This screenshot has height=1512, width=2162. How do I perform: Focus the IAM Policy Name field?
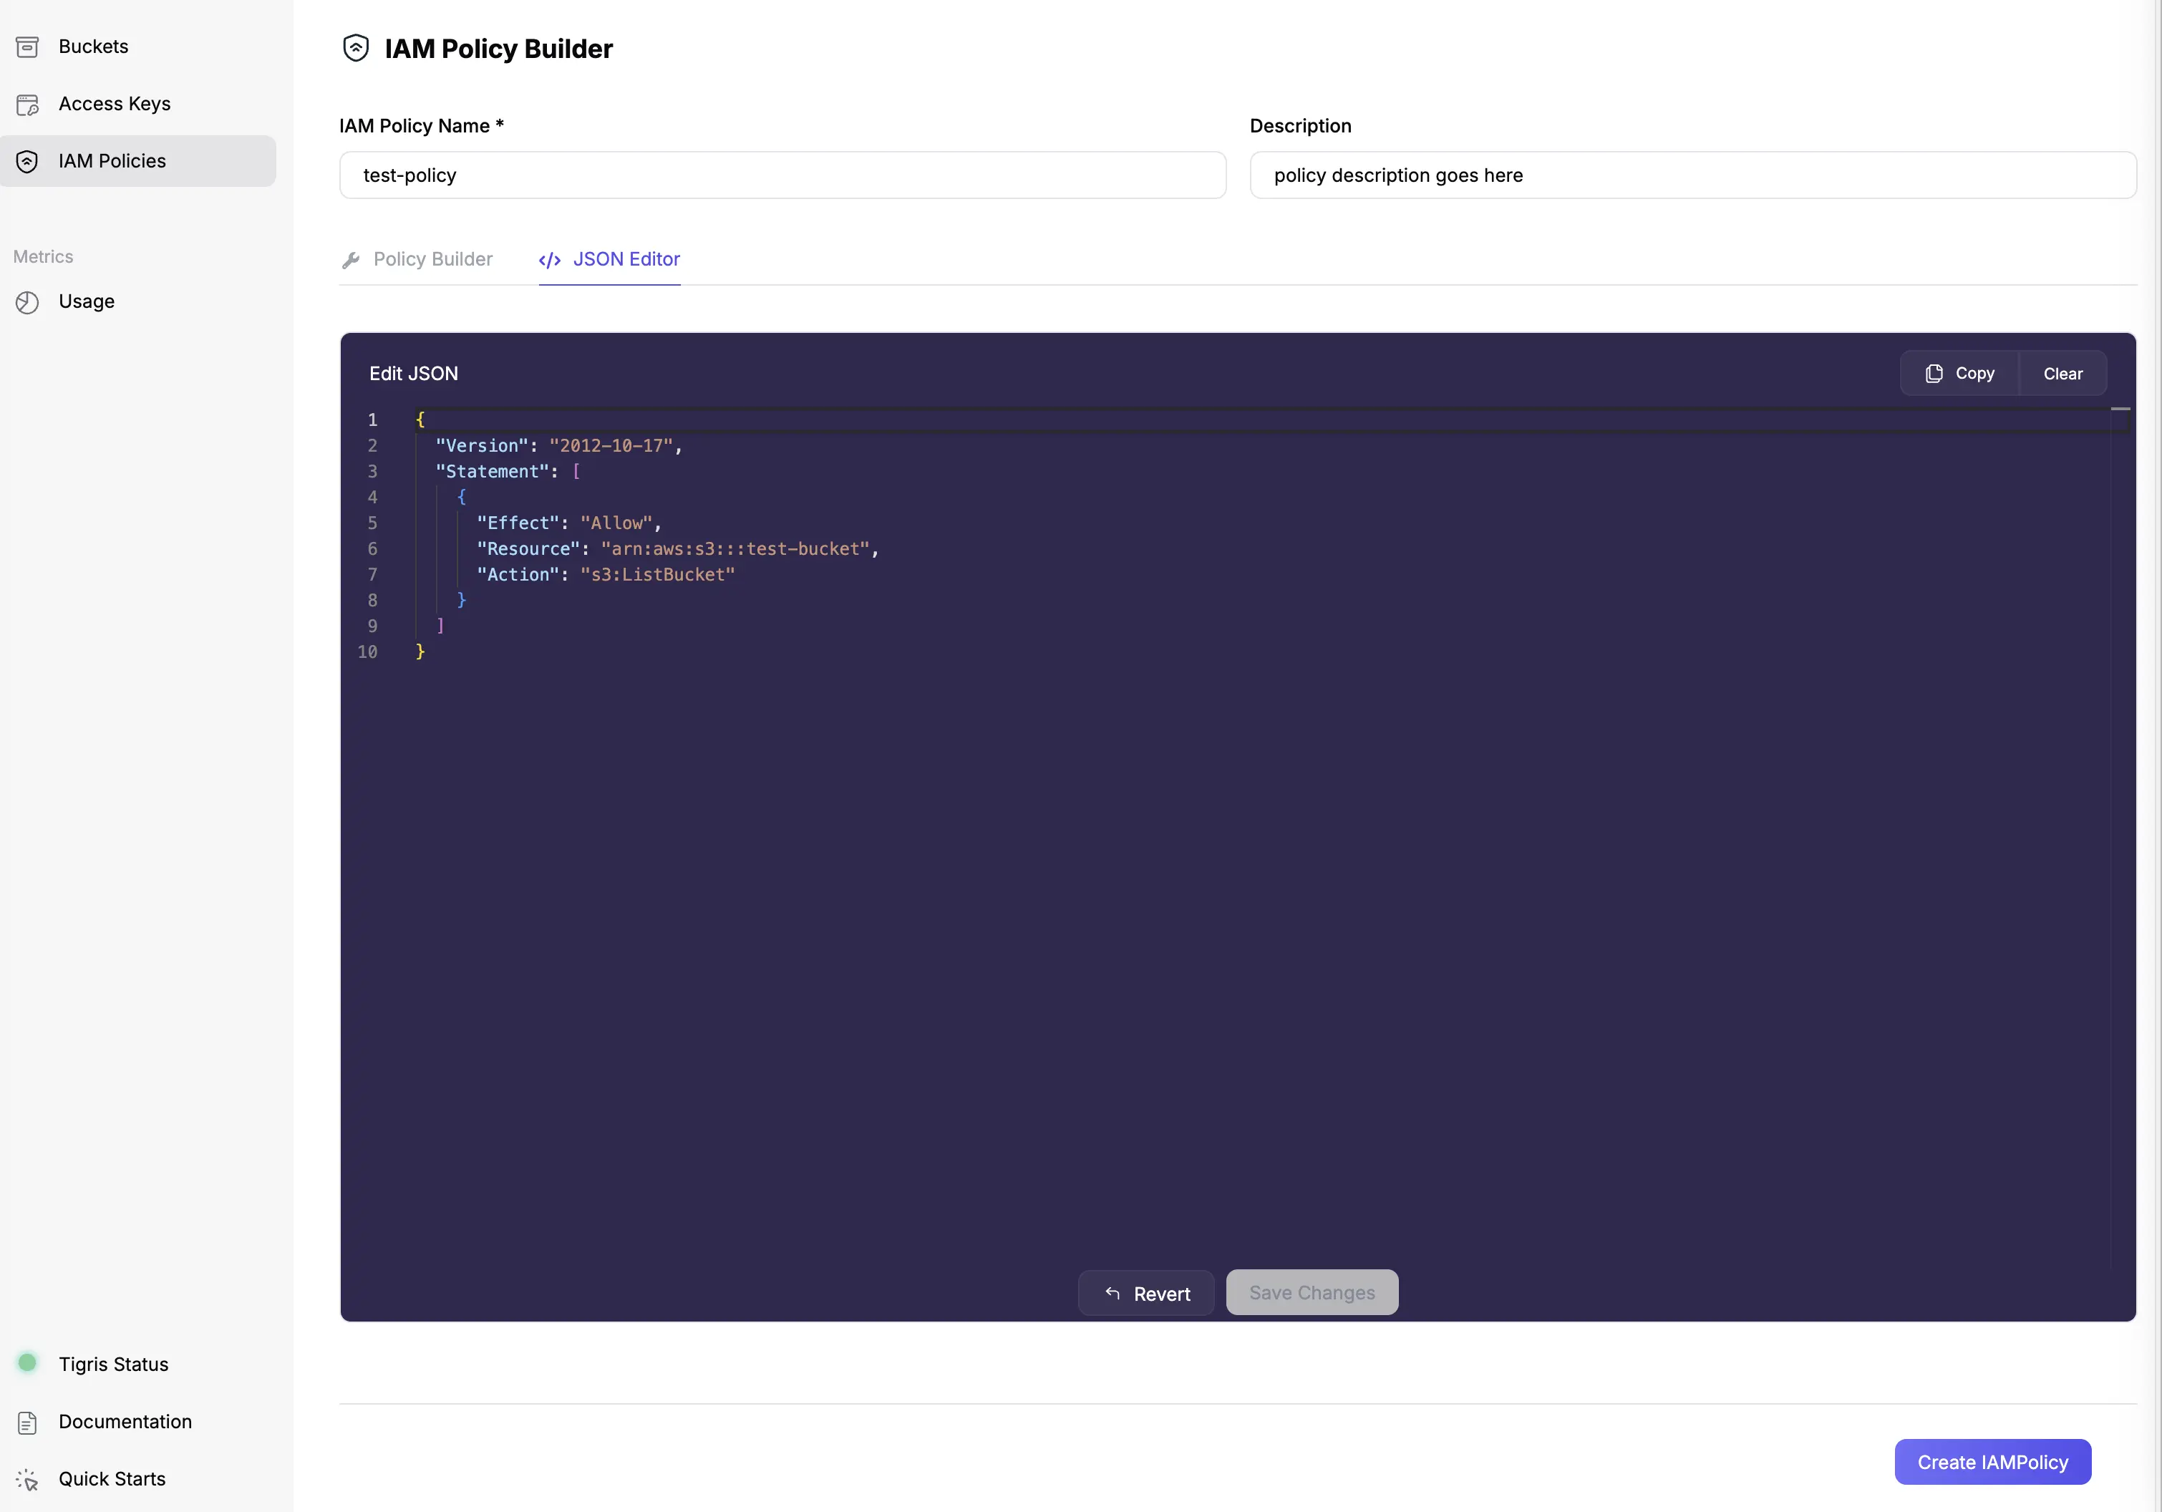pyautogui.click(x=782, y=175)
